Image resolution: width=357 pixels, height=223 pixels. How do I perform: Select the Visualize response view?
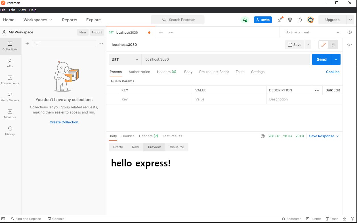(177, 147)
